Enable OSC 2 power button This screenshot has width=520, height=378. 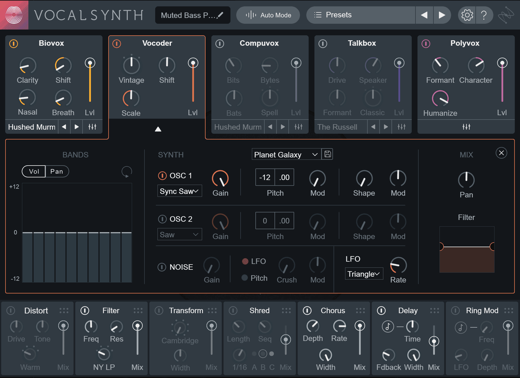click(x=162, y=219)
